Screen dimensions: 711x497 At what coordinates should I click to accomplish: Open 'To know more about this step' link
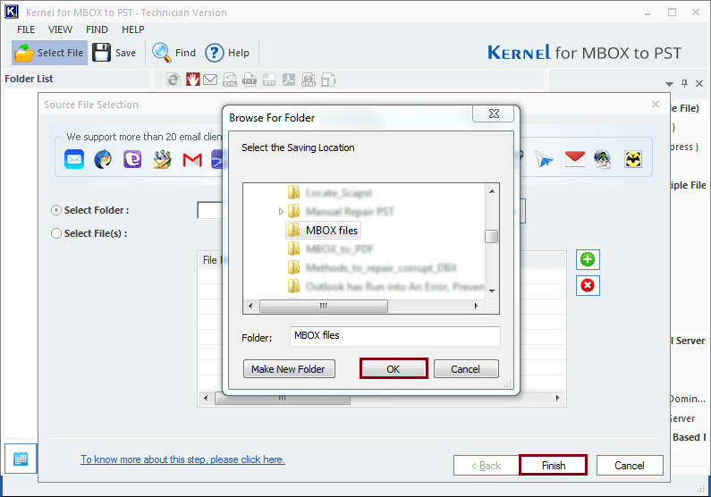182,459
